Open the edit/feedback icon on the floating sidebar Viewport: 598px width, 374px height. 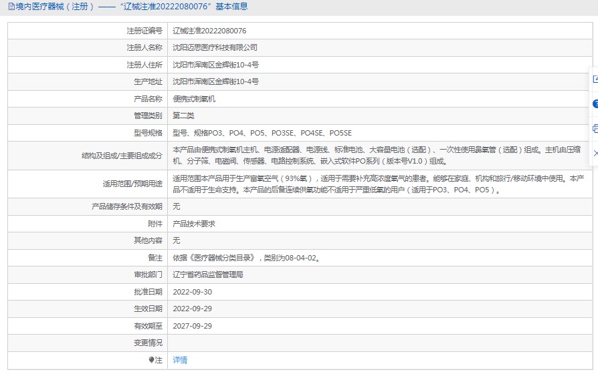tap(595, 79)
